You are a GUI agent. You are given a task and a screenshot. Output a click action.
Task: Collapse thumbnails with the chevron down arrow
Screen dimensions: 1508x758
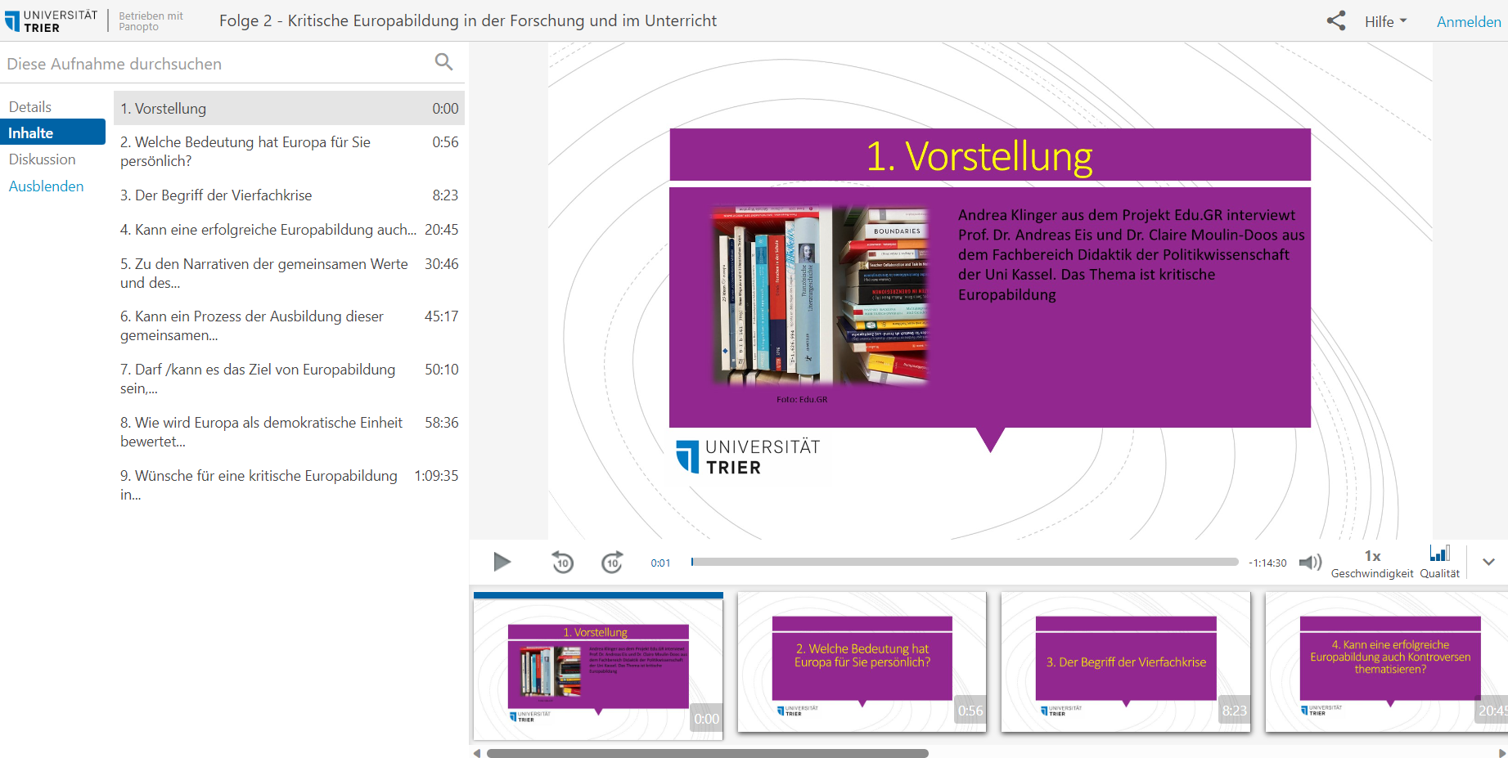point(1488,562)
